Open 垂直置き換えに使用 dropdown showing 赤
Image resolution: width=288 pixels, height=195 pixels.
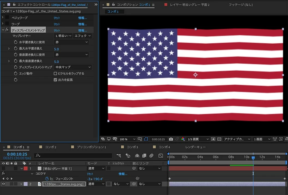click(x=71, y=55)
